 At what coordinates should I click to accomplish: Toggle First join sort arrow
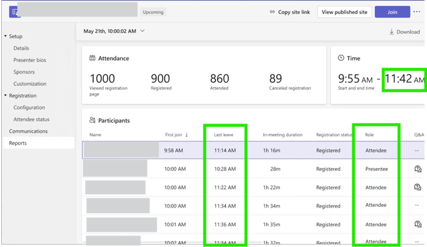[x=186, y=134]
